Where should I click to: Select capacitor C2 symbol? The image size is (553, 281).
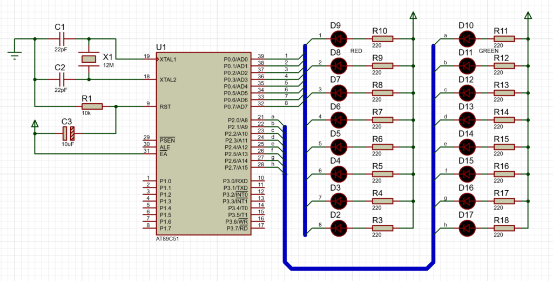click(61, 79)
